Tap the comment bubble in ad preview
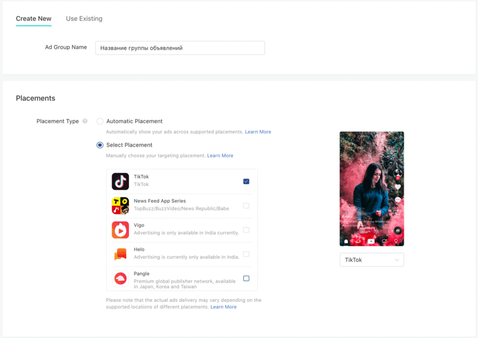Viewport: 478px width, 338px height. (x=398, y=200)
